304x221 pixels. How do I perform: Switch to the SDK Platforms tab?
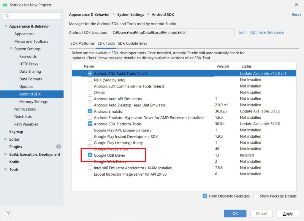tap(83, 43)
